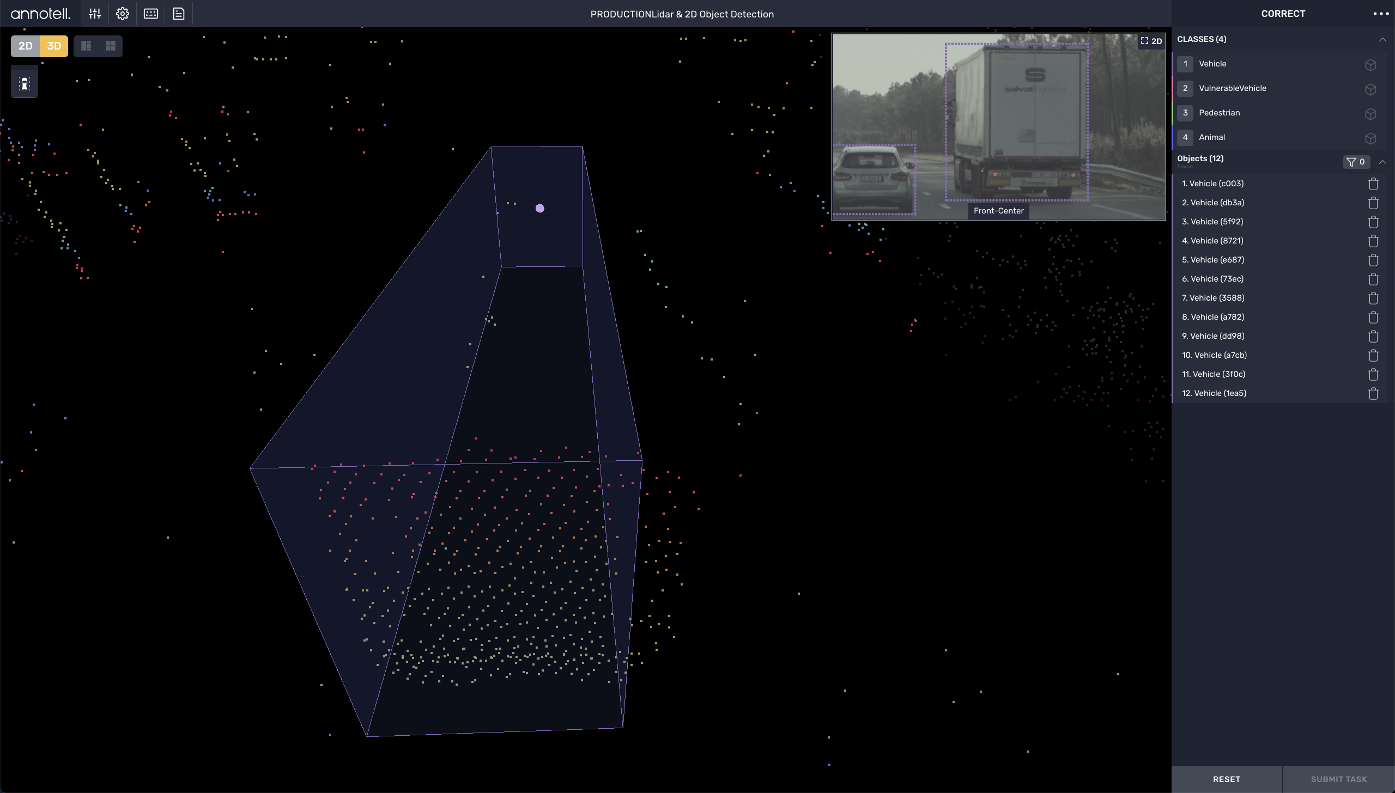Delete Vehicle (c003) with trash icon
This screenshot has width=1395, height=793.
coord(1373,184)
